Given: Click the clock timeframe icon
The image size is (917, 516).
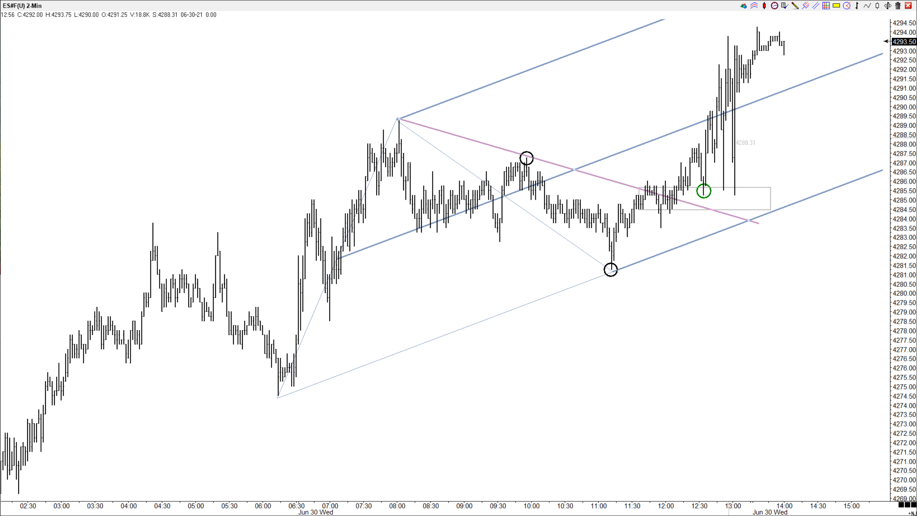Looking at the screenshot, I should click(774, 6).
